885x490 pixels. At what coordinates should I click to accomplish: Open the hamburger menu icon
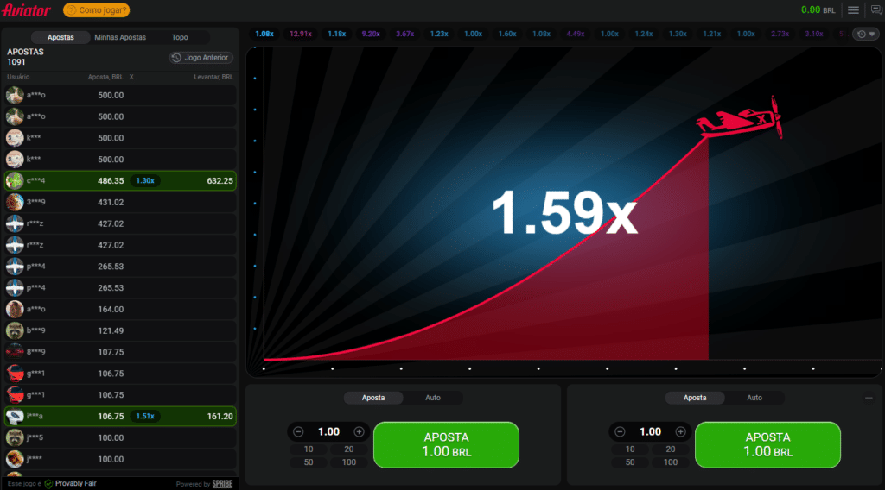coord(853,10)
